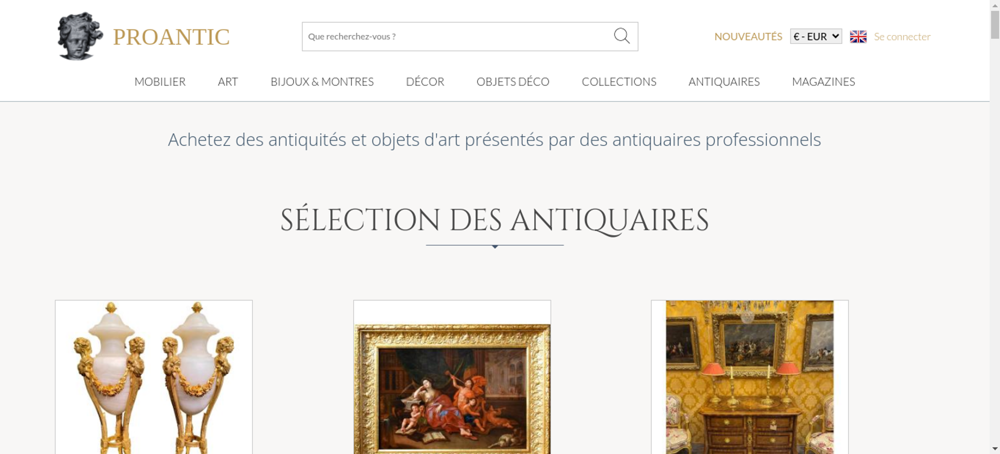Screen dimensions: 1000x454
Task: Open the OBJETS DÉCO menu
Action: click(513, 81)
